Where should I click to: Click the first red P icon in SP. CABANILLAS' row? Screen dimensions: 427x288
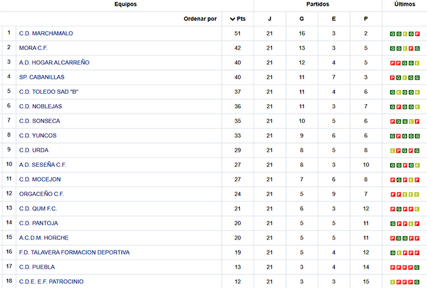coord(393,78)
